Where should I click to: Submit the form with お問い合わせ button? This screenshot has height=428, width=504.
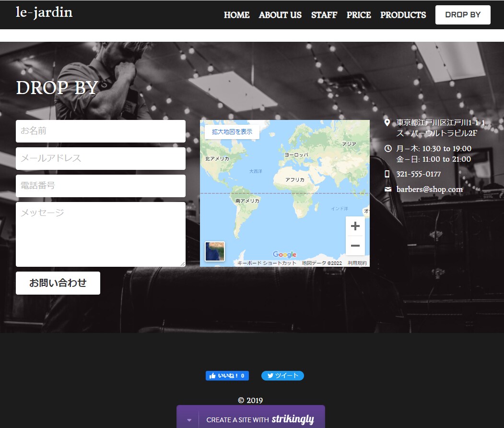58,283
